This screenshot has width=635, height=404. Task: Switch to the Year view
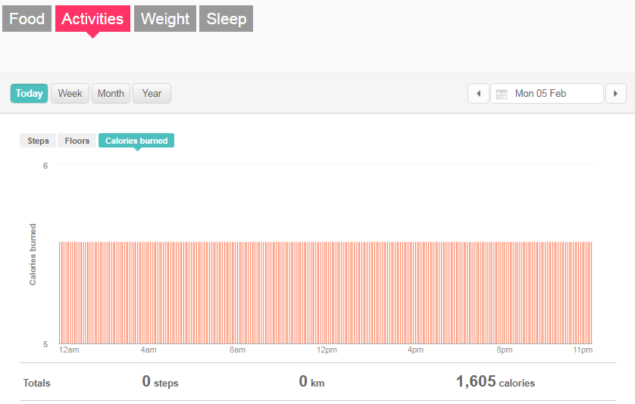152,94
